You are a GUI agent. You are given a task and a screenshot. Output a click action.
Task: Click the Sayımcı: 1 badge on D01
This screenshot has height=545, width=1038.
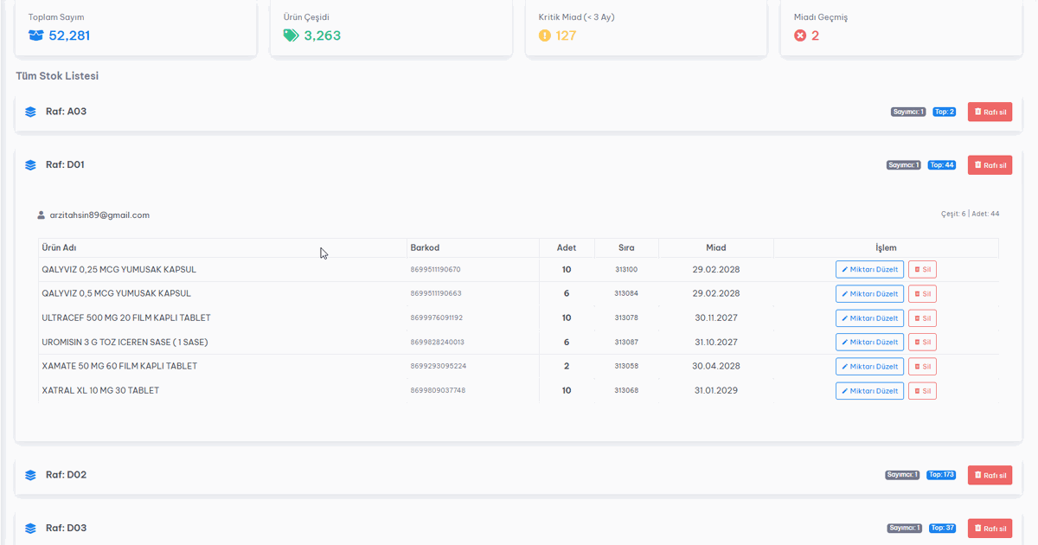[904, 165]
